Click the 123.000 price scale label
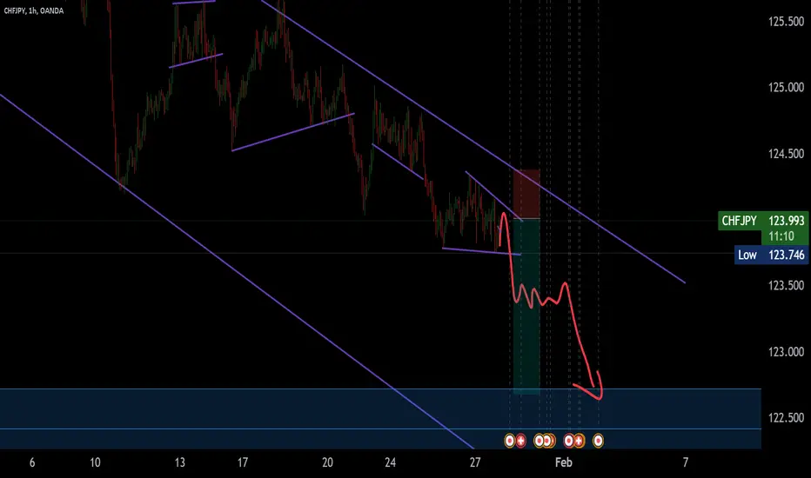The image size is (811, 478). 786,351
